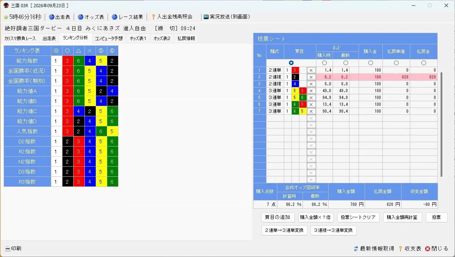Switch to カリスマ勝負レース tab

20,38
